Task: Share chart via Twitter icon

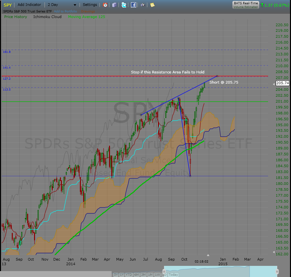Action: pyautogui.click(x=124, y=5)
